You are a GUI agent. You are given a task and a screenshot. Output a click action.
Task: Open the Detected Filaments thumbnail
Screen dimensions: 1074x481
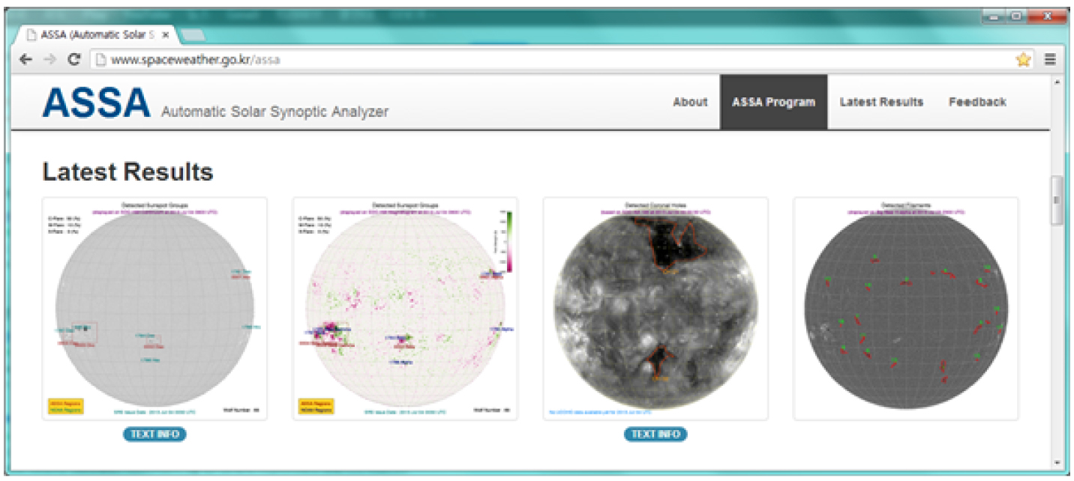[x=905, y=309]
